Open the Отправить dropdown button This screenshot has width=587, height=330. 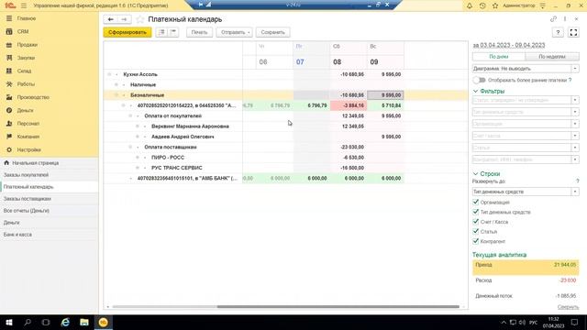tap(235, 32)
